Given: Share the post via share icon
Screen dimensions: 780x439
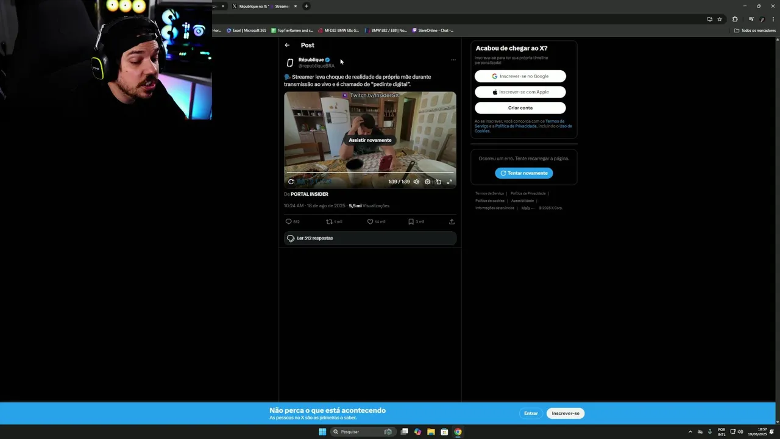Looking at the screenshot, I should point(452,222).
